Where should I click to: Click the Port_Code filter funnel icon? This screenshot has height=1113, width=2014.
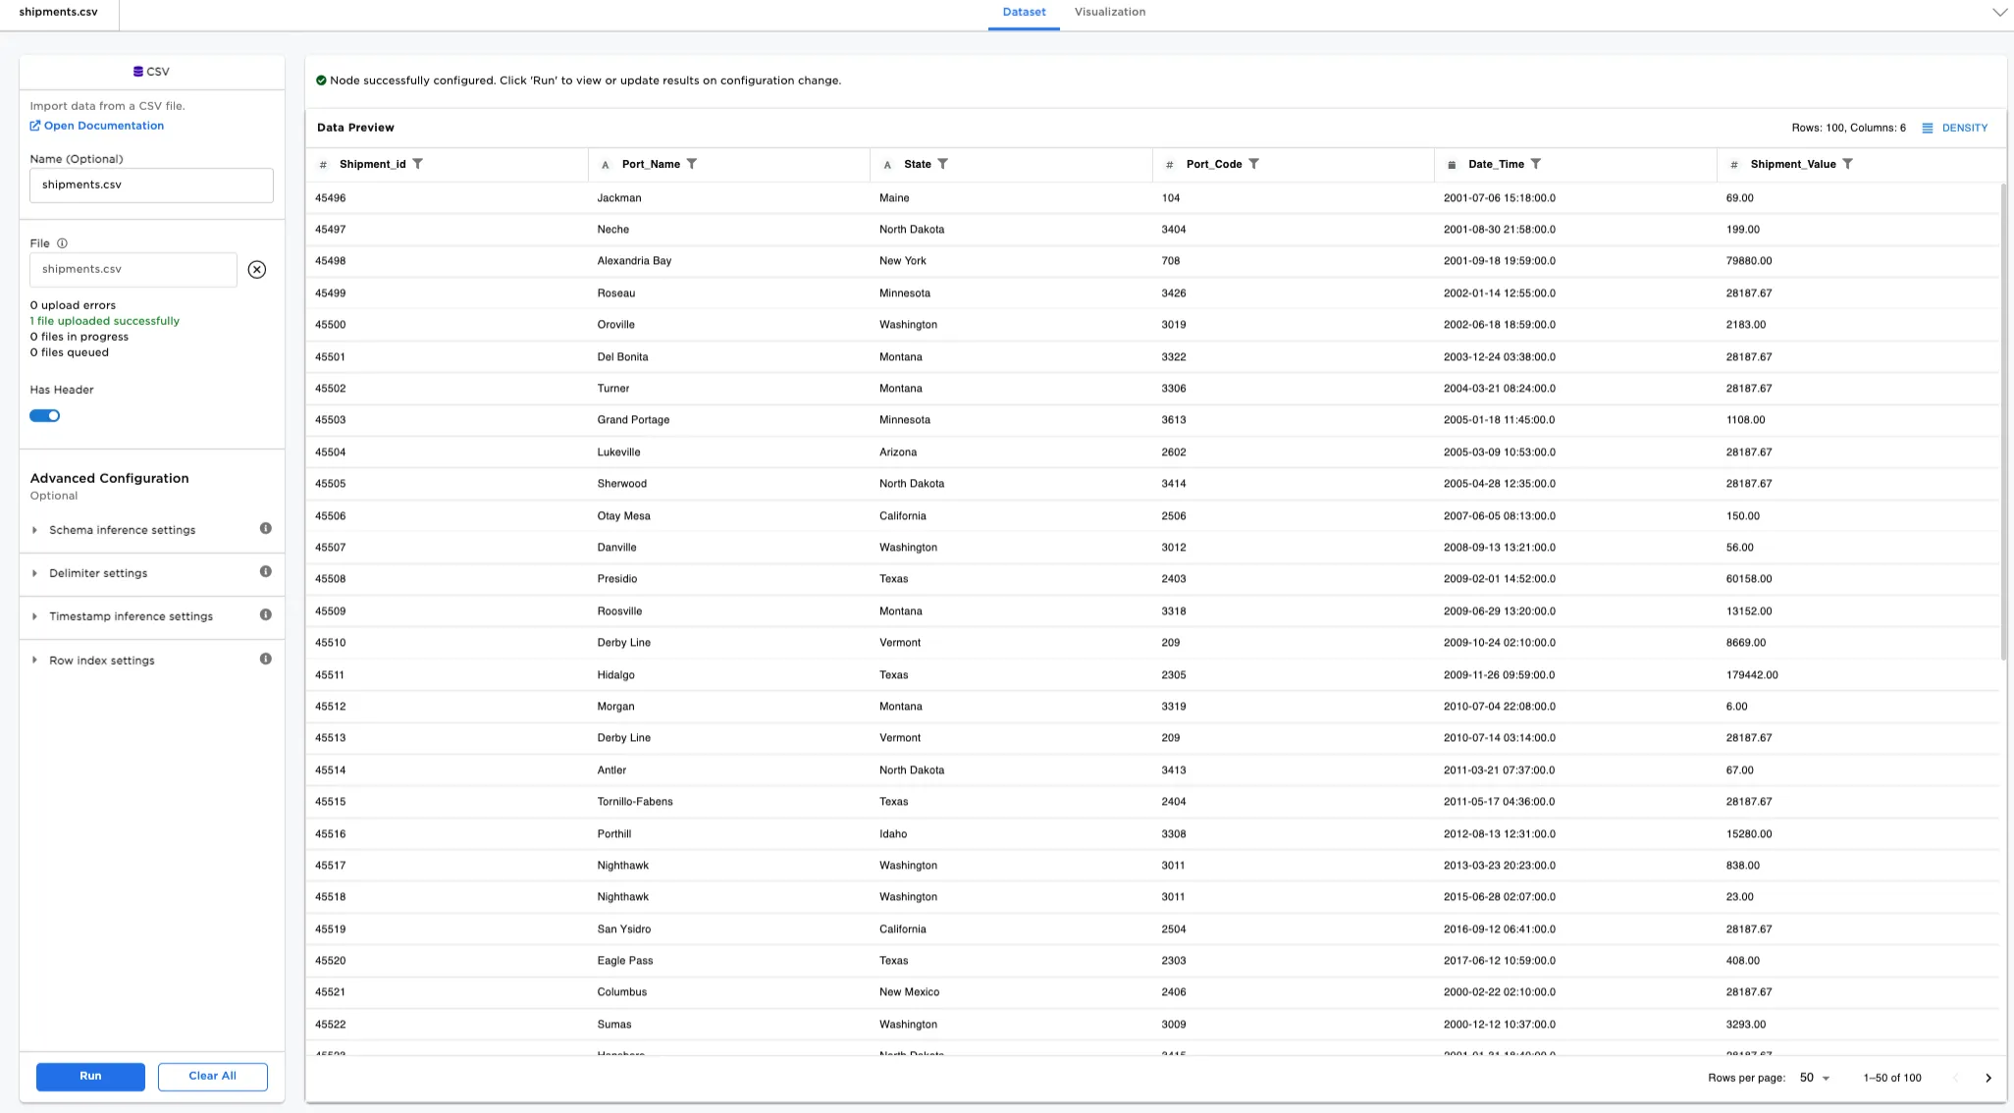1254,164
